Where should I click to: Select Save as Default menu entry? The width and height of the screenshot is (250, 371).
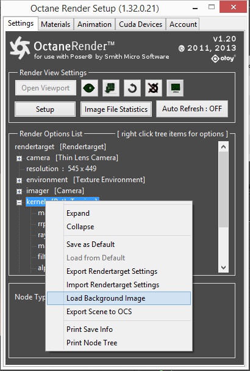tap(119, 244)
